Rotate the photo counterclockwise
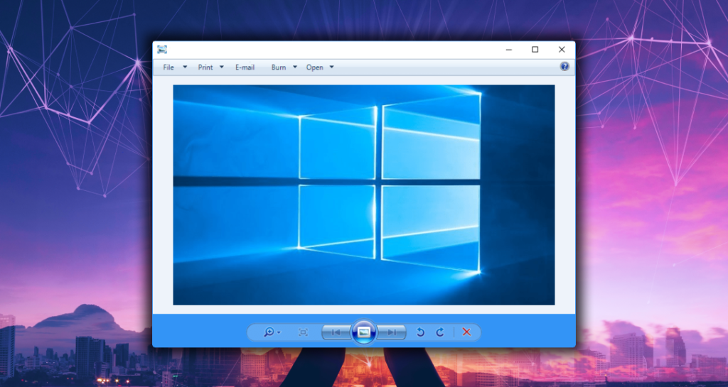The width and height of the screenshot is (728, 387). click(421, 332)
